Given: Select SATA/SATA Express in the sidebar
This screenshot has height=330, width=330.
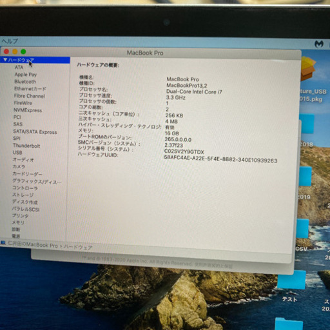Looking at the screenshot, I should pos(35,131).
